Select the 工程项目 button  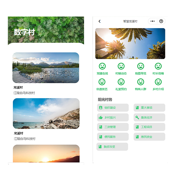pos(149,127)
